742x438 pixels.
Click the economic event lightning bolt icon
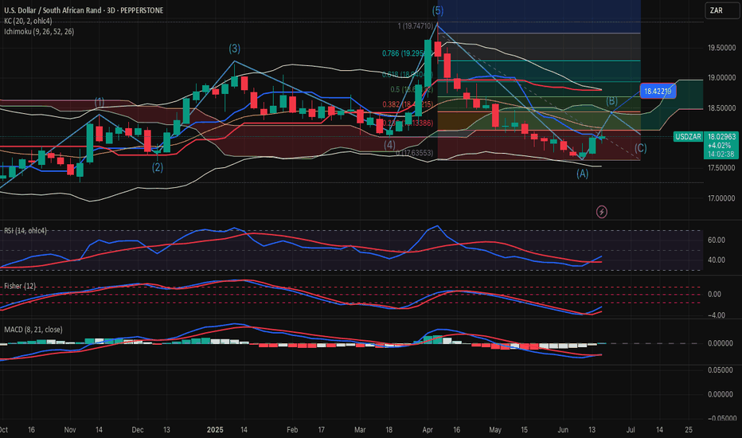pyautogui.click(x=601, y=212)
